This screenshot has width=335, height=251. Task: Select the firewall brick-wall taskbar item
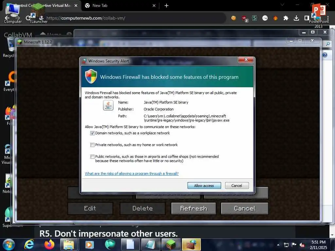pyautogui.click(x=191, y=244)
